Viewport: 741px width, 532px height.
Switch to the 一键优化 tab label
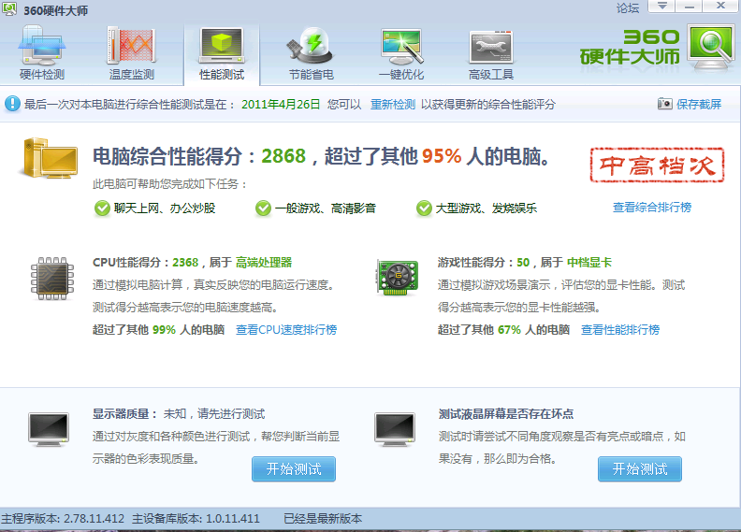(401, 75)
